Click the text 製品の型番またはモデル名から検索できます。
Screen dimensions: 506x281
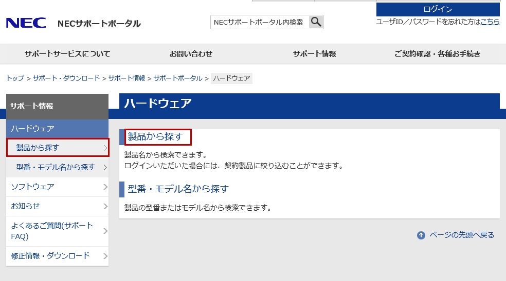[198, 208]
